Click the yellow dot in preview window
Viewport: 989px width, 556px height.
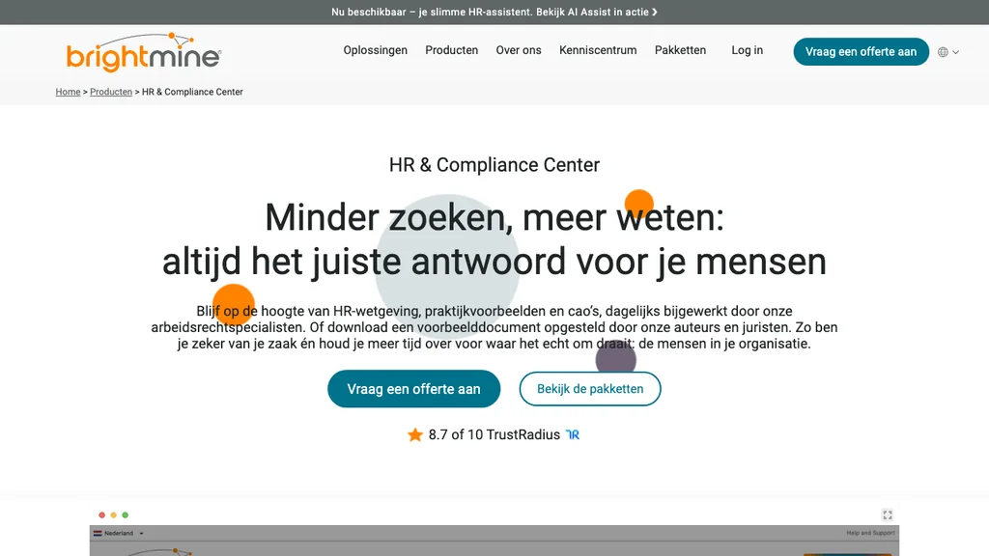[114, 515]
